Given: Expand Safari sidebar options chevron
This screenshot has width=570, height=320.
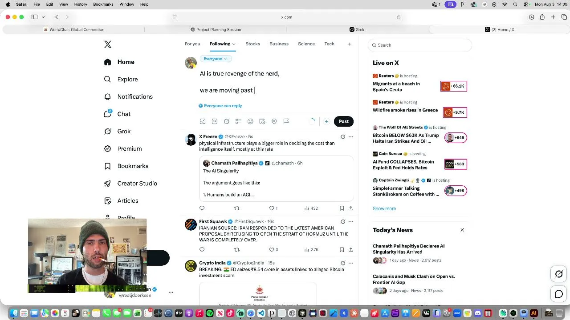Looking at the screenshot, I should (43, 17).
